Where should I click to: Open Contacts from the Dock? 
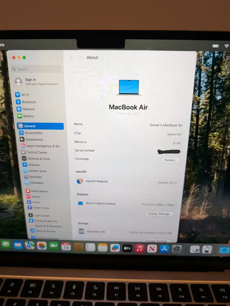coord(78,247)
